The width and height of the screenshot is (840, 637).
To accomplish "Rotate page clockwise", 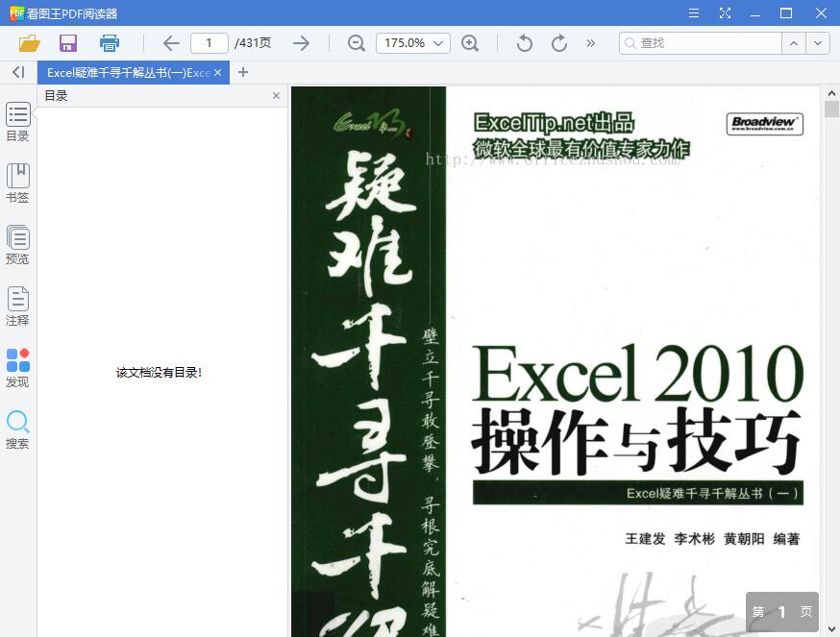I will click(x=559, y=43).
